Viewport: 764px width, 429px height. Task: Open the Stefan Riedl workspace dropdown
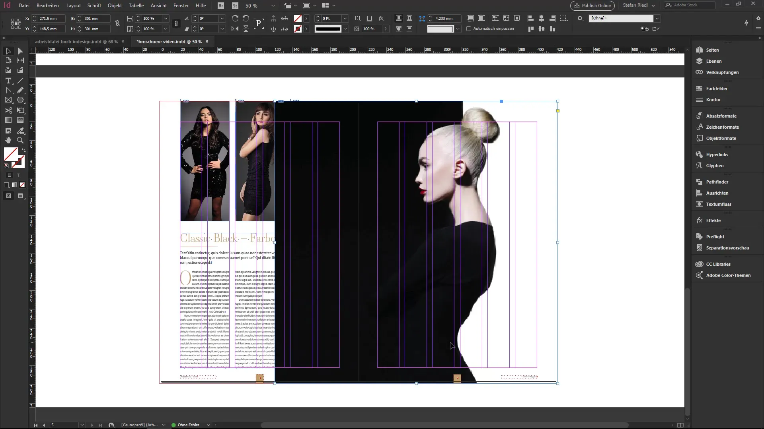tap(639, 6)
